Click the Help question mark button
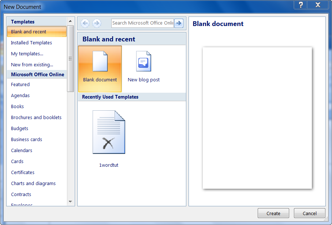 [x=301, y=5]
